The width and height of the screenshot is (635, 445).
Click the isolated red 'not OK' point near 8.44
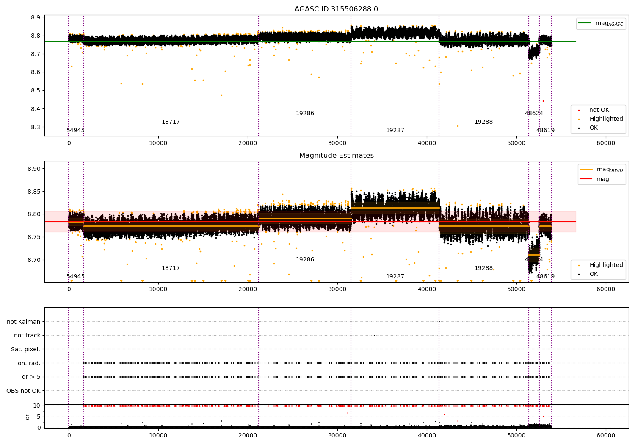pos(543,101)
